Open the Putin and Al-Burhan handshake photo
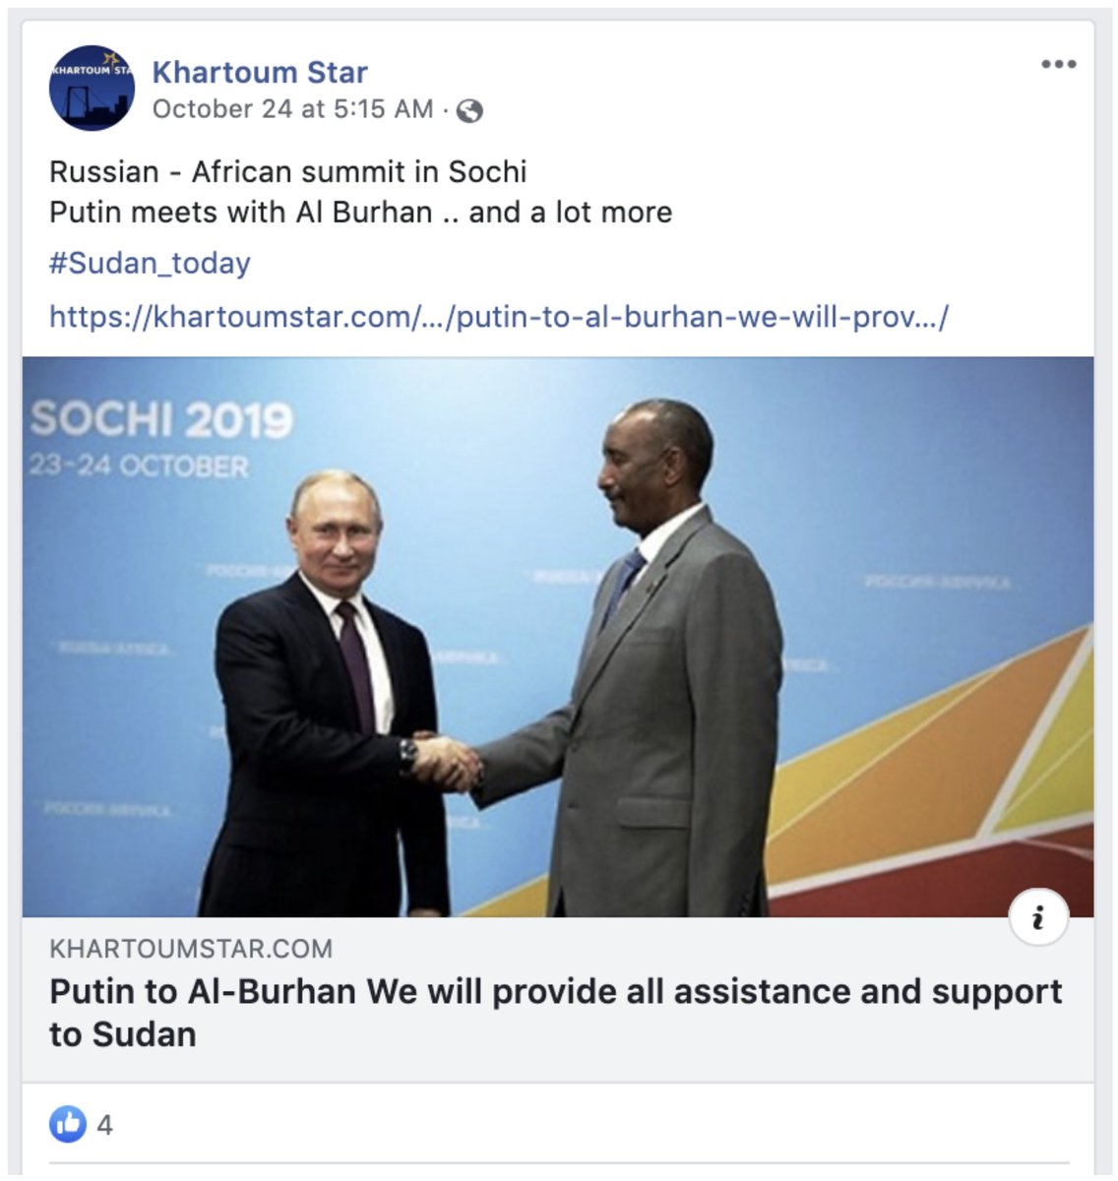The image size is (1118, 1181). (x=558, y=637)
